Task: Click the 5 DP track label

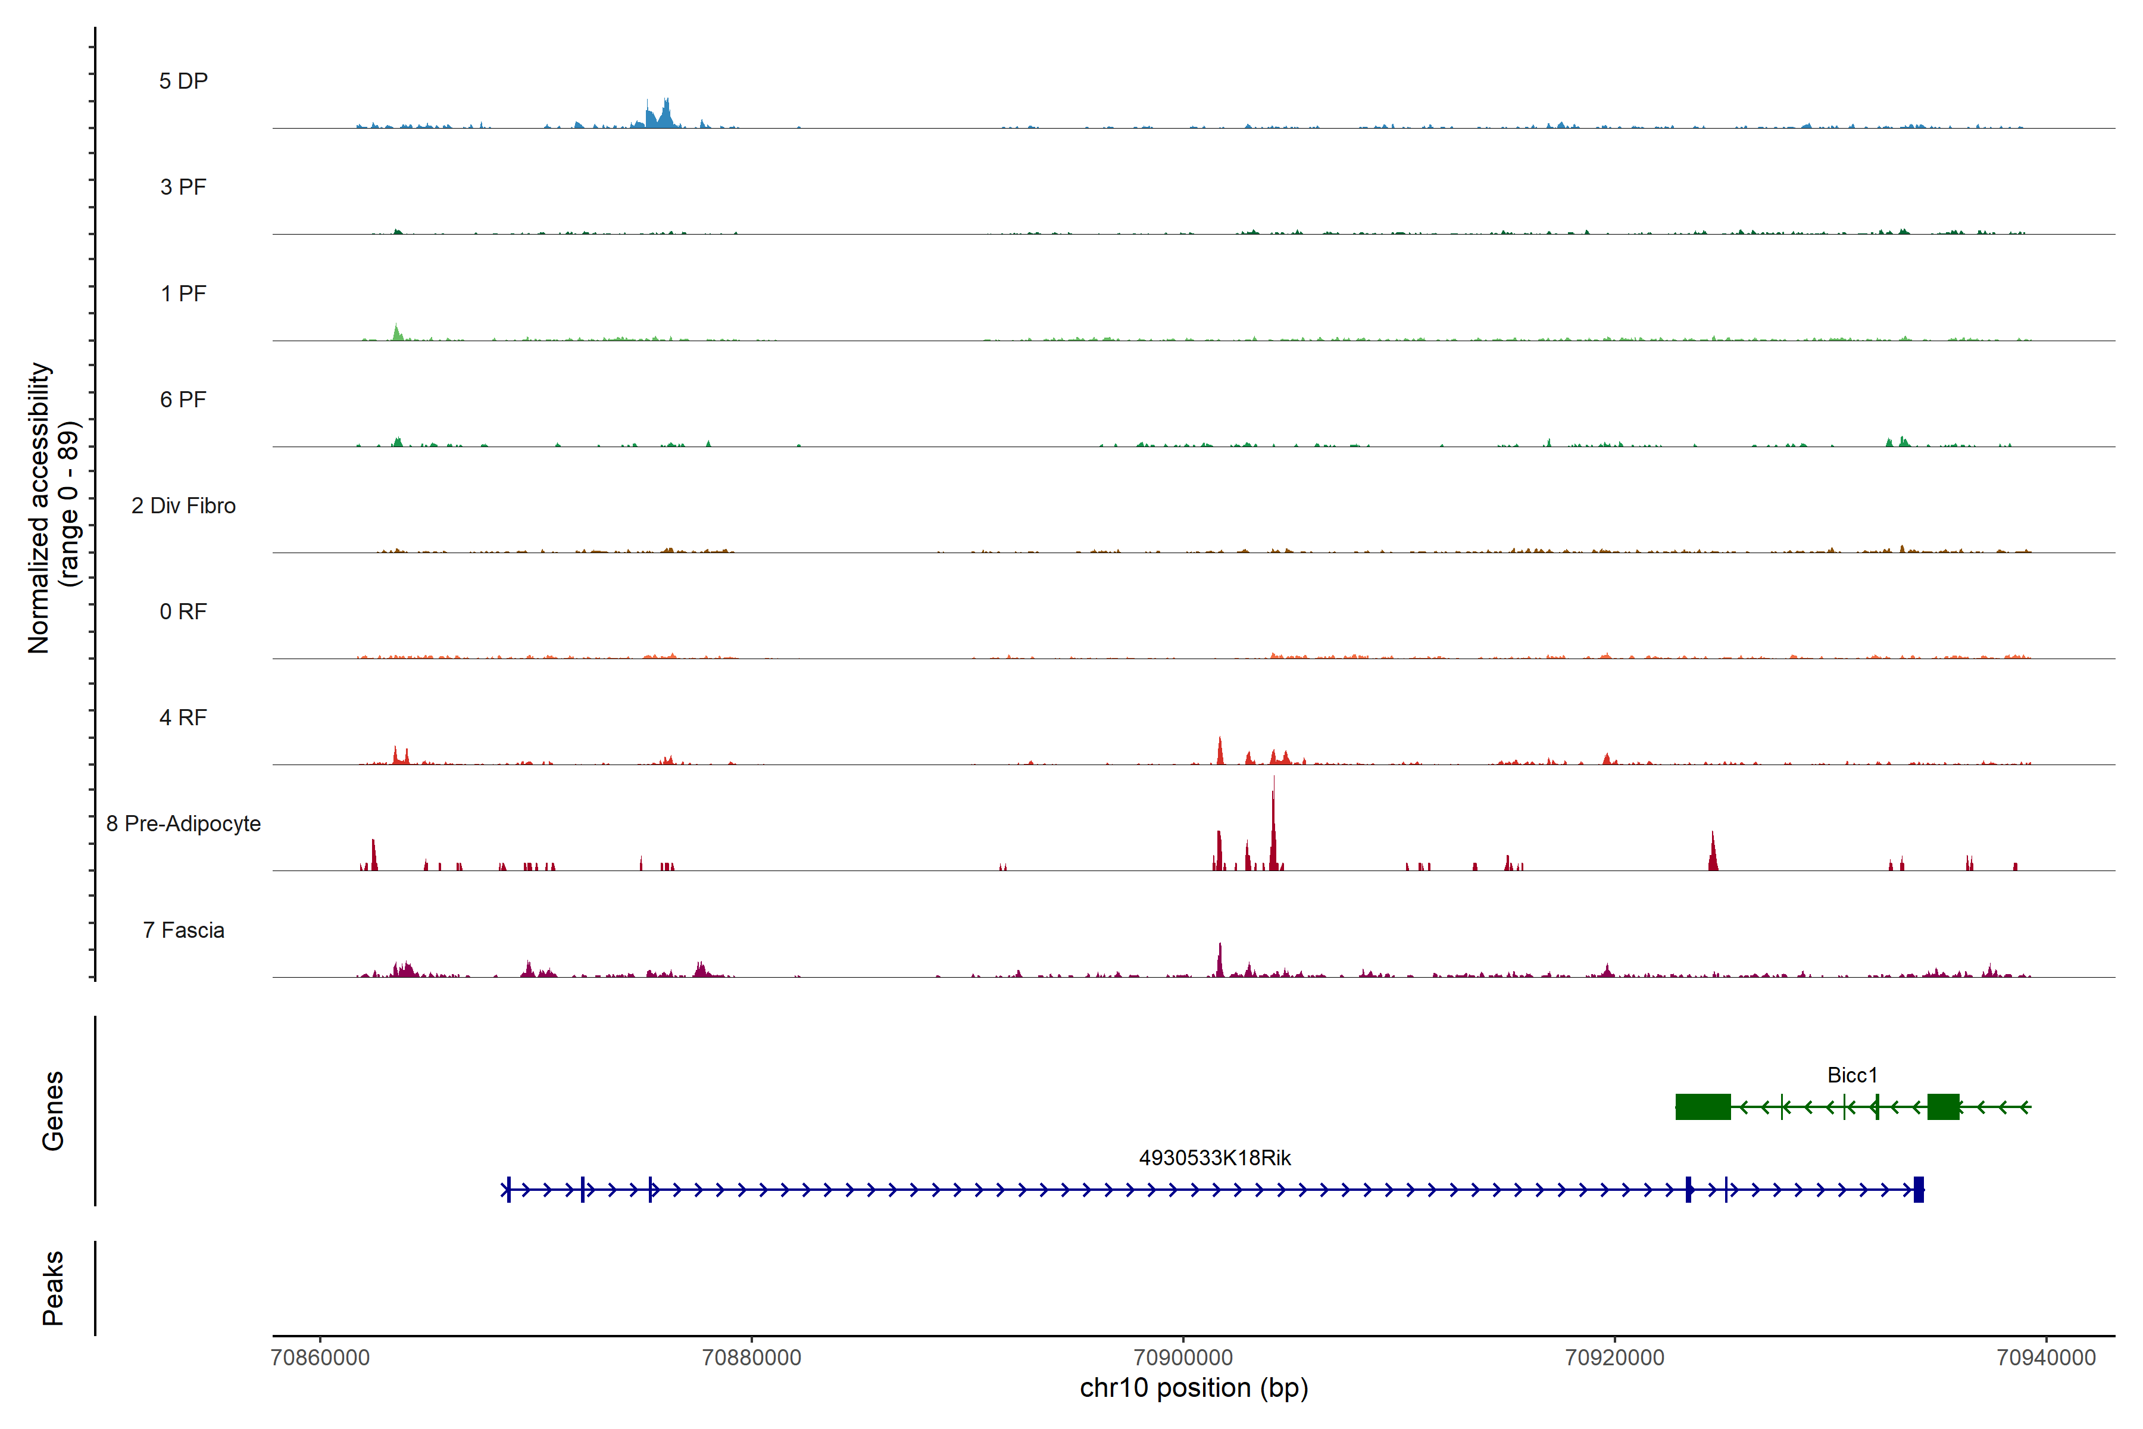Action: (183, 81)
